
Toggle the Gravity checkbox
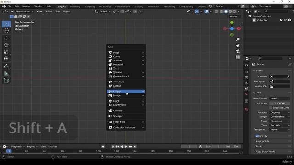257,136
